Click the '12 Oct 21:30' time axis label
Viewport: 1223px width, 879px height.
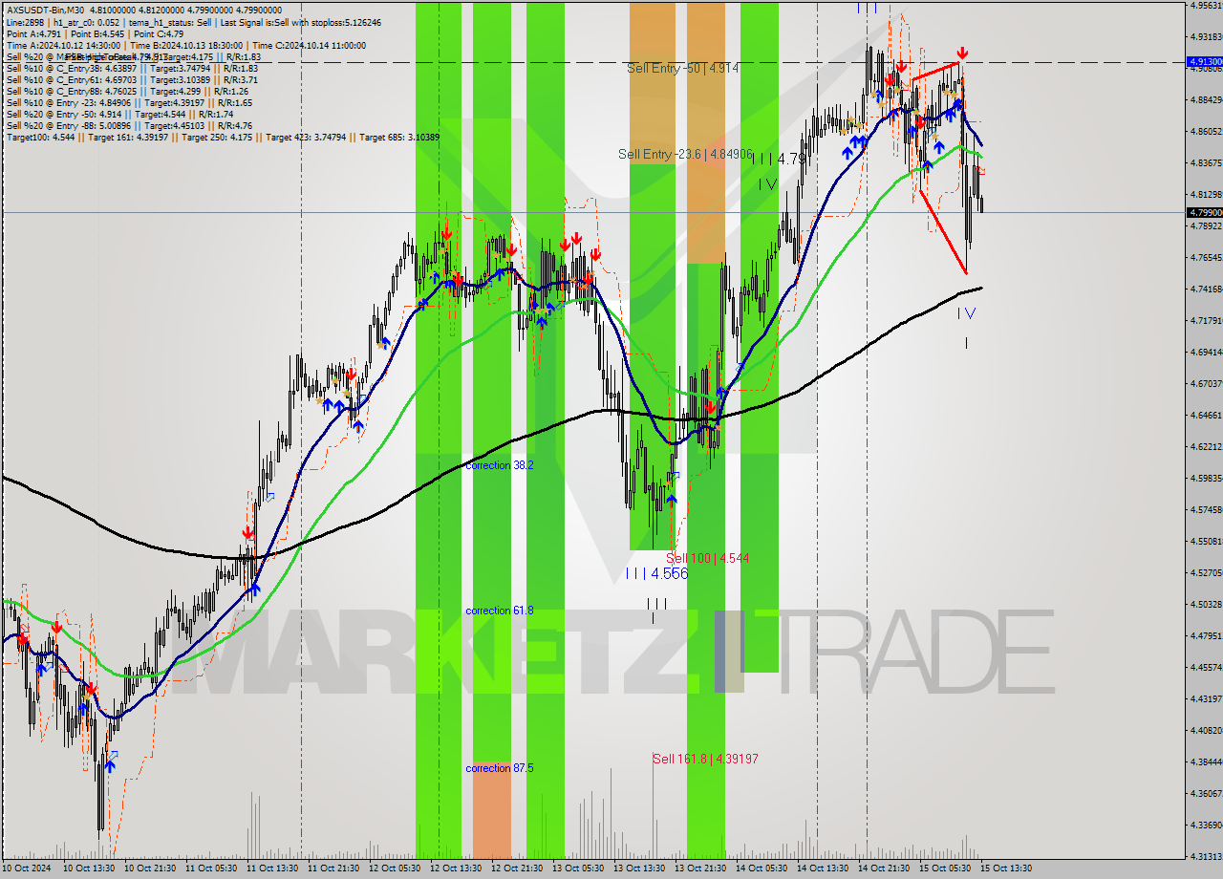pyautogui.click(x=517, y=868)
